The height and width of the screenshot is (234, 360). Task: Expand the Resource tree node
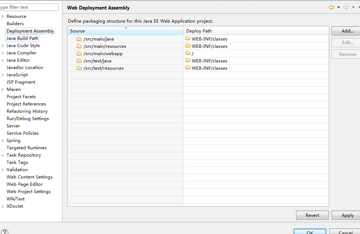pyautogui.click(x=3, y=16)
